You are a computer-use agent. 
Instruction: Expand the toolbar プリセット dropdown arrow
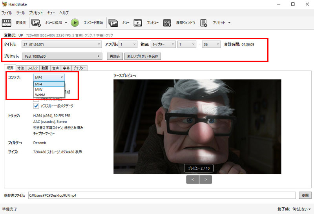point(229,23)
